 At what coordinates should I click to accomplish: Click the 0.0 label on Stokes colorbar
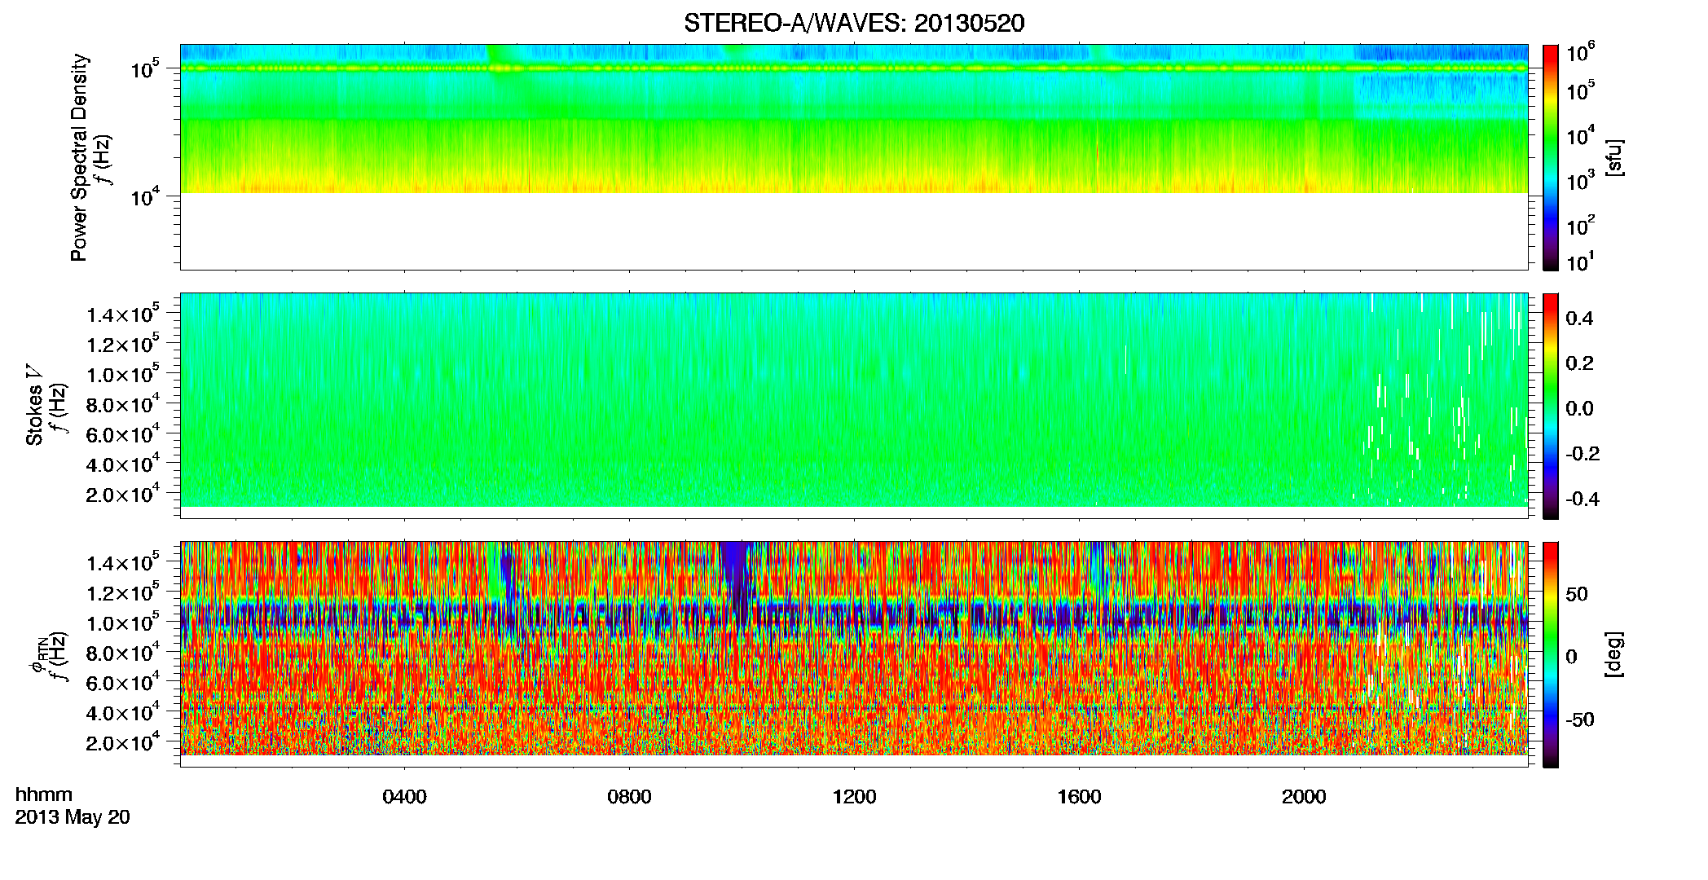pyautogui.click(x=1579, y=409)
